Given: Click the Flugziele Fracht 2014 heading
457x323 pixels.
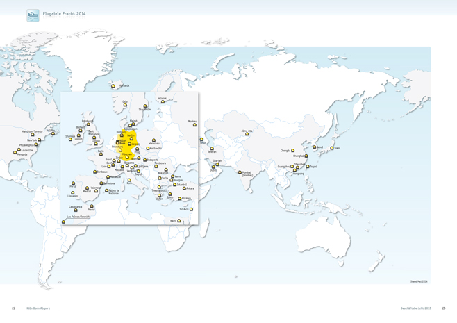Looking at the screenshot, I should (x=65, y=14).
